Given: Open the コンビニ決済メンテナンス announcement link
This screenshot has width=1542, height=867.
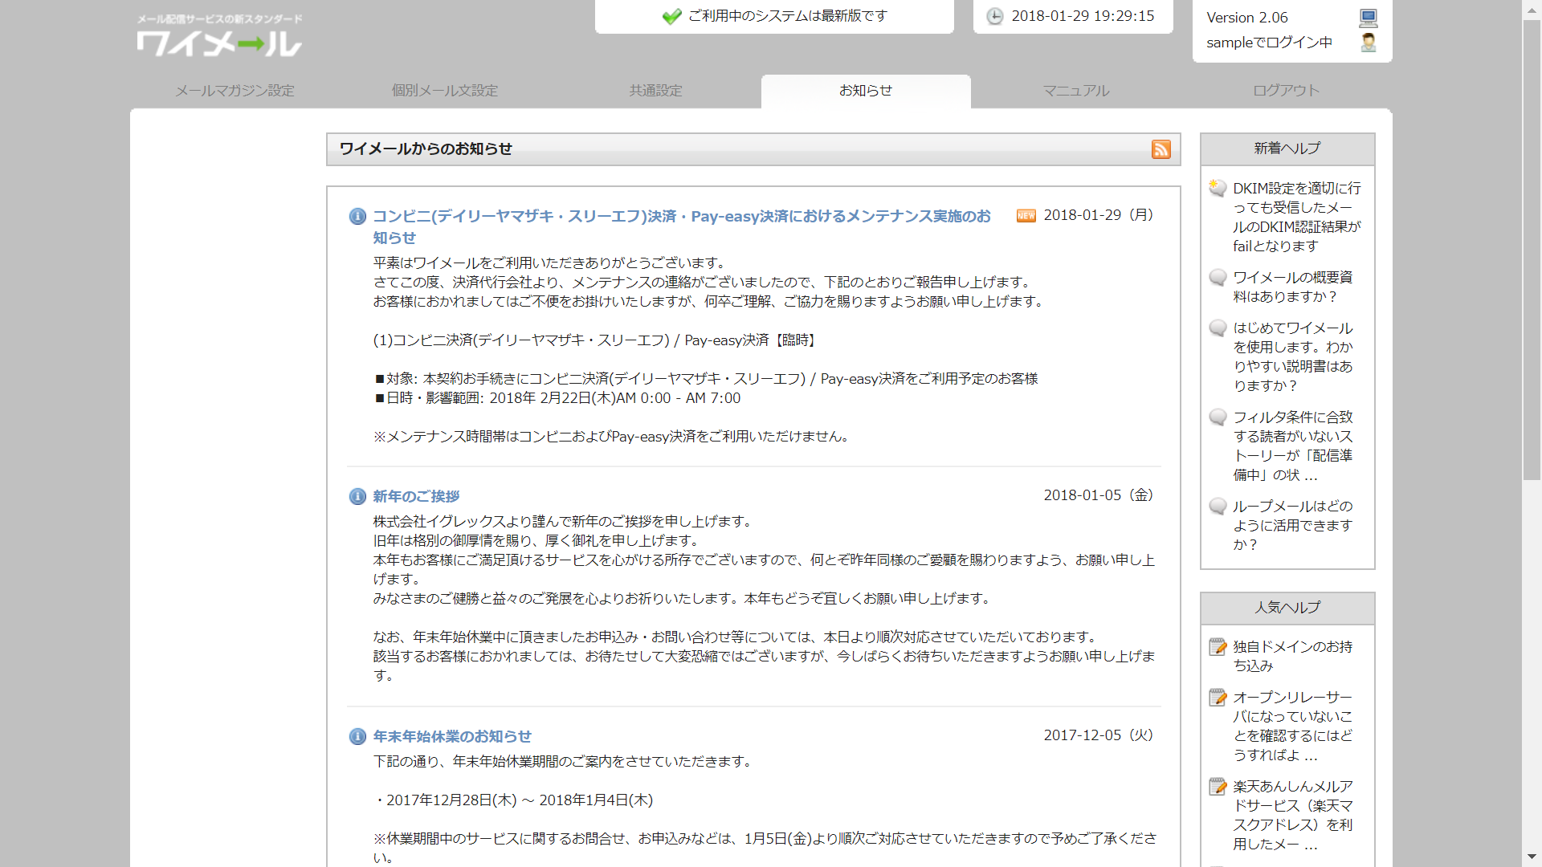Looking at the screenshot, I should tap(681, 217).
